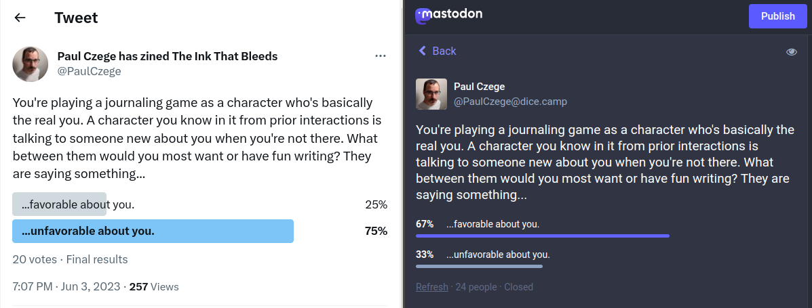Go back using Mastodon Back chevron
This screenshot has width=812, height=308.
(438, 51)
